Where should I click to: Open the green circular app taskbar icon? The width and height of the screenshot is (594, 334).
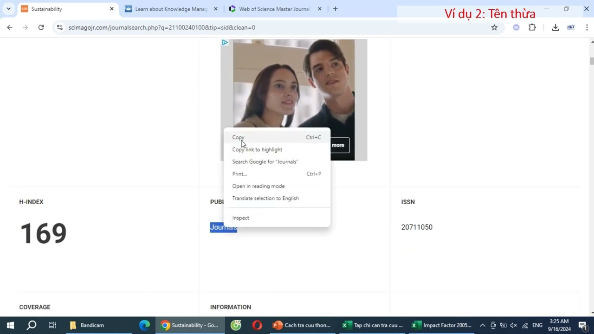(x=236, y=325)
